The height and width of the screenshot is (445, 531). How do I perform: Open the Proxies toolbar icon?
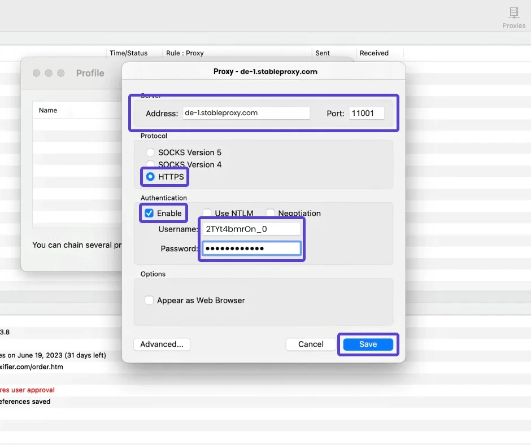[513, 17]
